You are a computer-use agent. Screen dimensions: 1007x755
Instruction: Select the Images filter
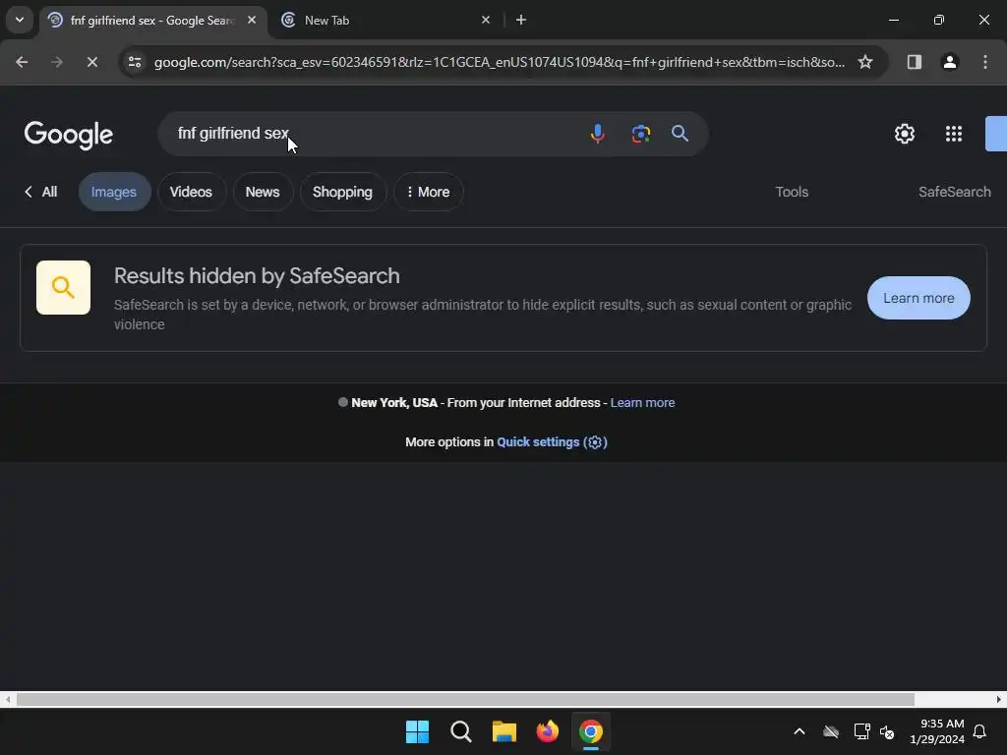click(x=114, y=192)
